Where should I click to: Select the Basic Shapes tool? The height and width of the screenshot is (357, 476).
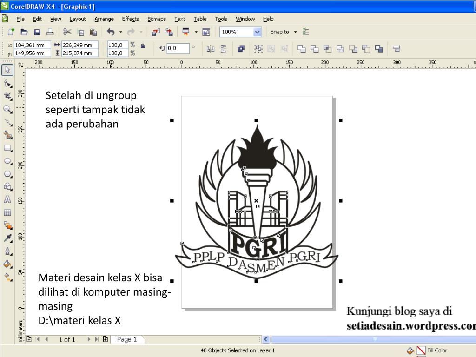point(7,187)
